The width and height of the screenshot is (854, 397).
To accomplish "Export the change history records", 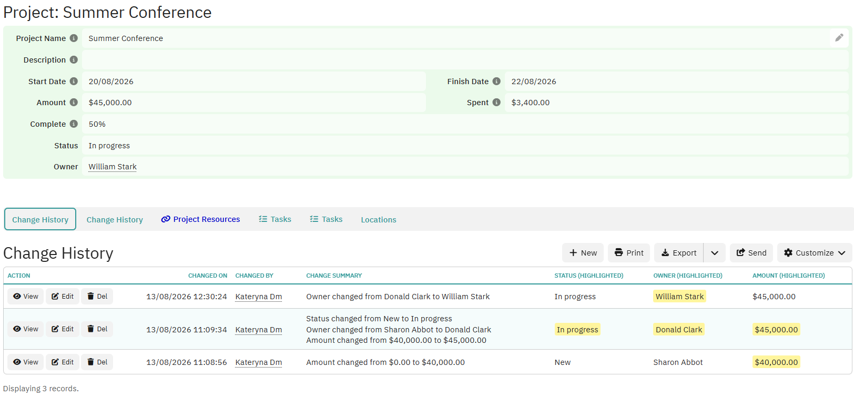I will pos(679,253).
